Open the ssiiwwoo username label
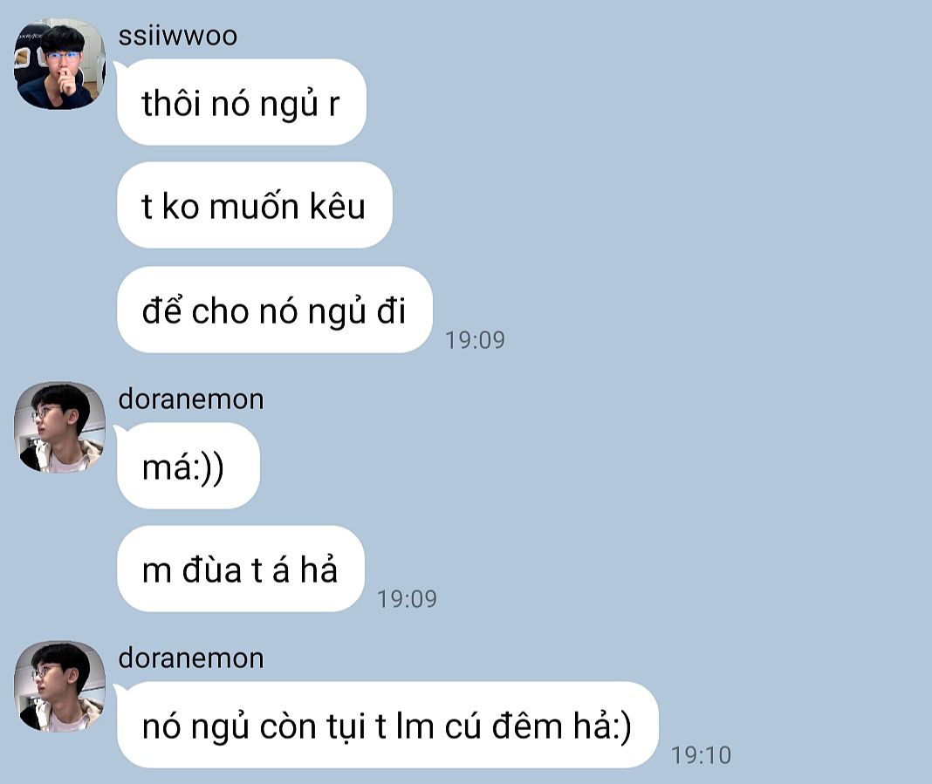This screenshot has height=784, width=932. 178,36
